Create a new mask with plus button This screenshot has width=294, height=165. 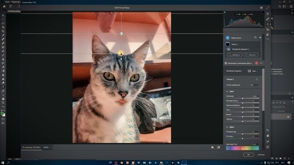[227, 38]
